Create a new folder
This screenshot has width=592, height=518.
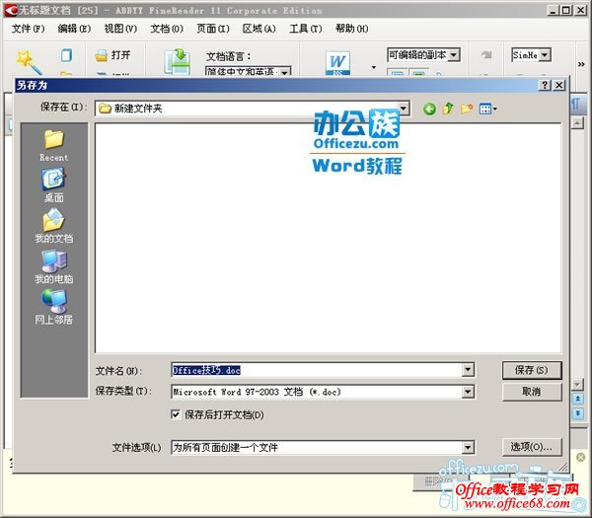pyautogui.click(x=467, y=110)
